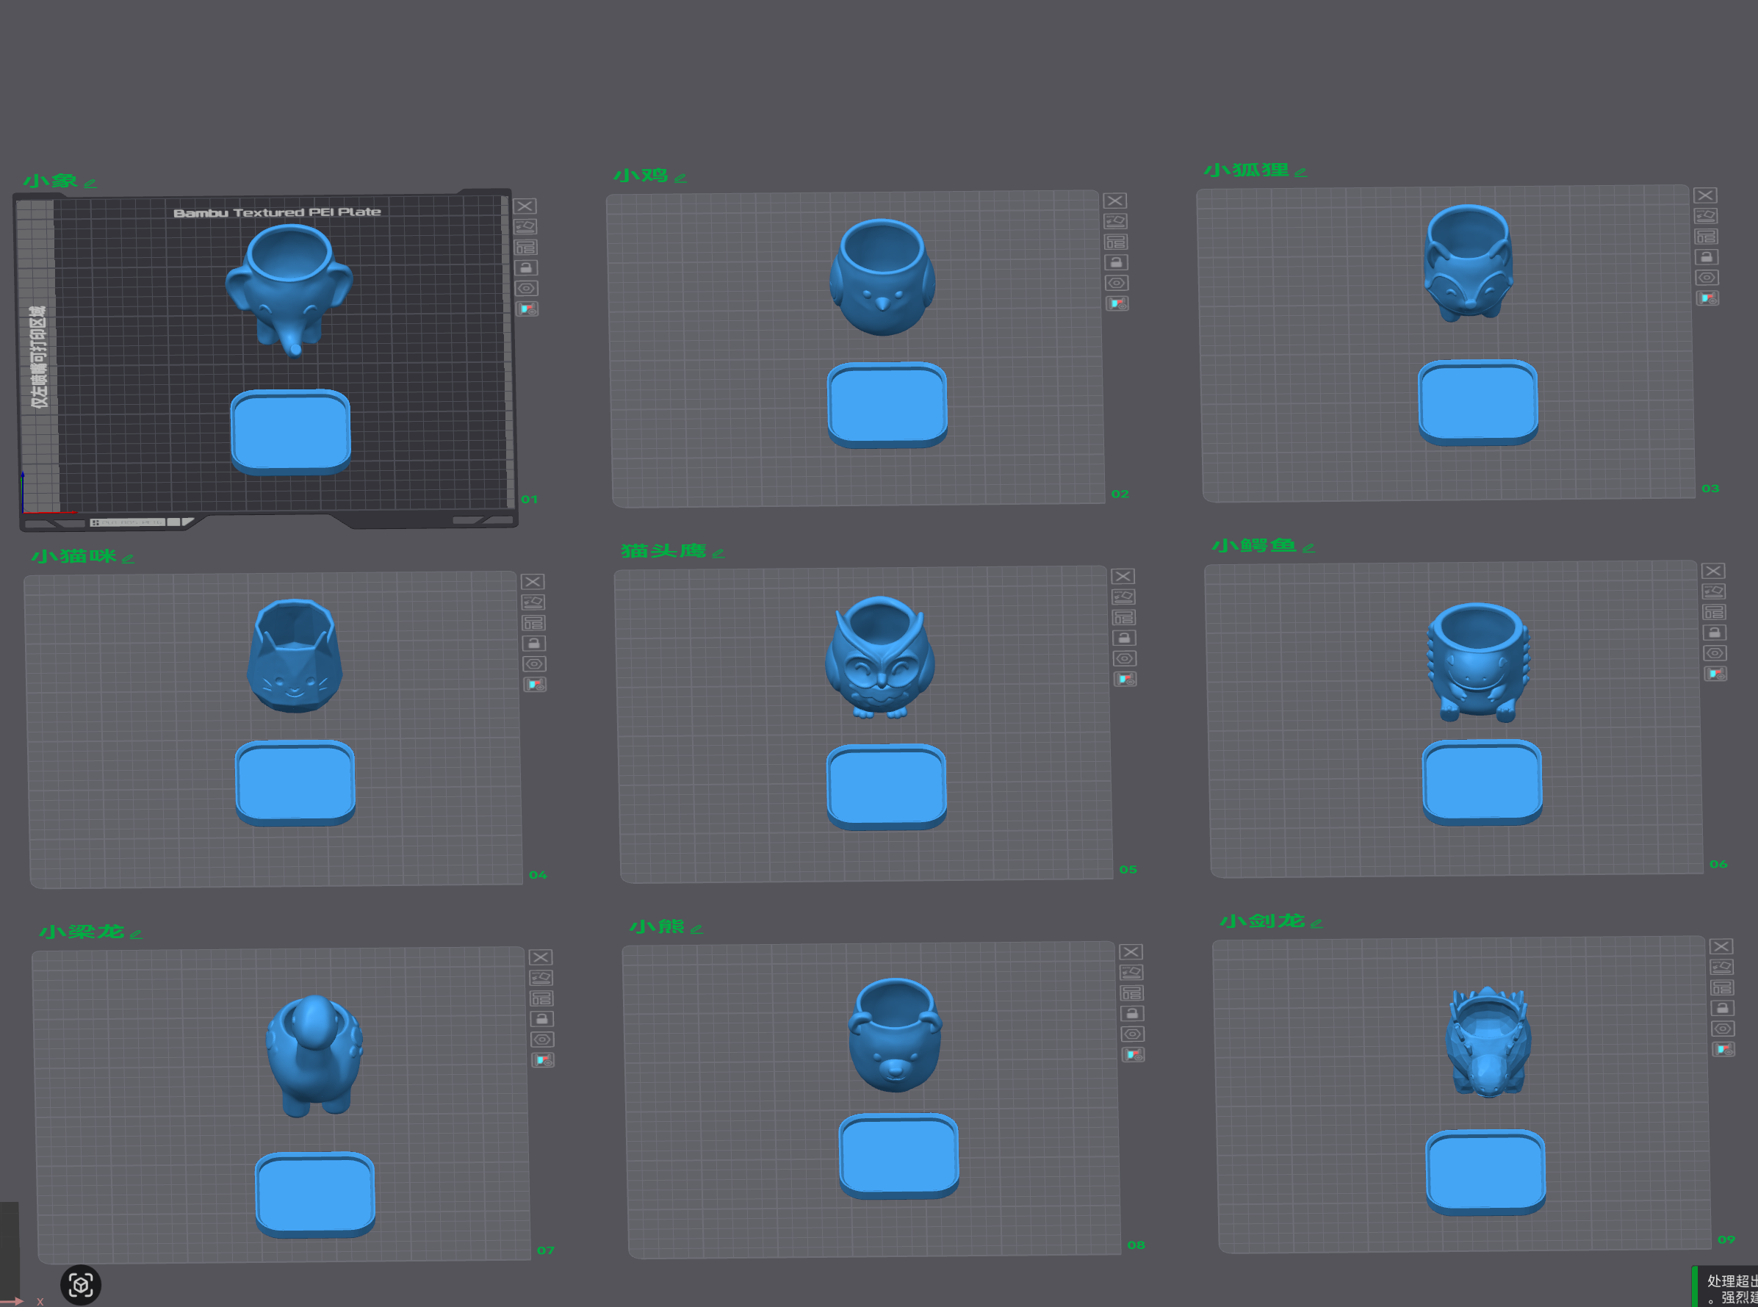Screen dimensions: 1758x1307
Task: Edit the 小剑龙 plate name
Action: tap(1316, 924)
